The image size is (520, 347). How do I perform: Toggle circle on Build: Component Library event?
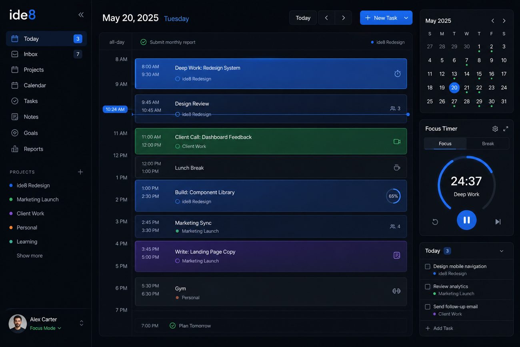tap(178, 202)
